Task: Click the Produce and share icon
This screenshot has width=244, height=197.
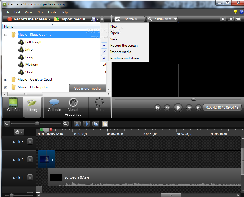Action: 93,19
